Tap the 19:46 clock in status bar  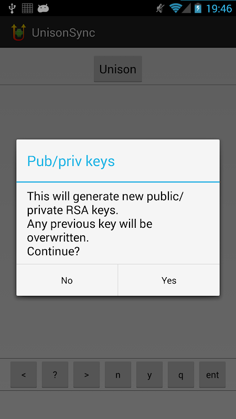pyautogui.click(x=219, y=8)
